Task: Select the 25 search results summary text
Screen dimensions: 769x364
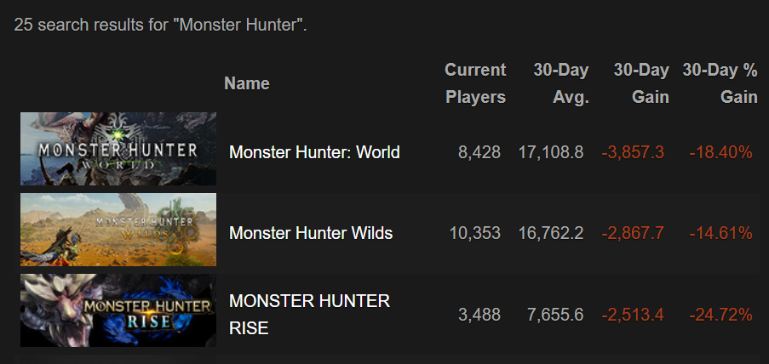Action: click(160, 25)
